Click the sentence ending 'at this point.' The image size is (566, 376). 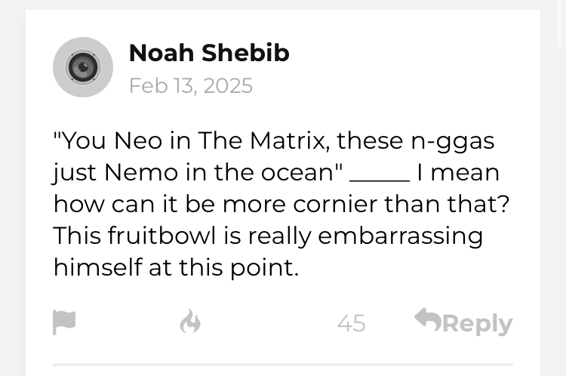(176, 267)
